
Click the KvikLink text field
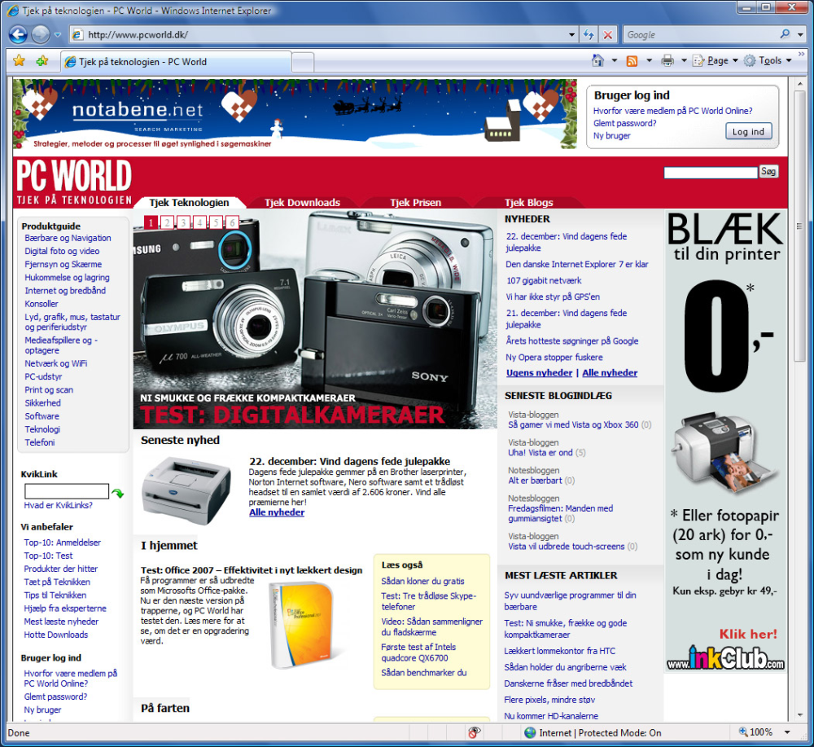[x=67, y=491]
